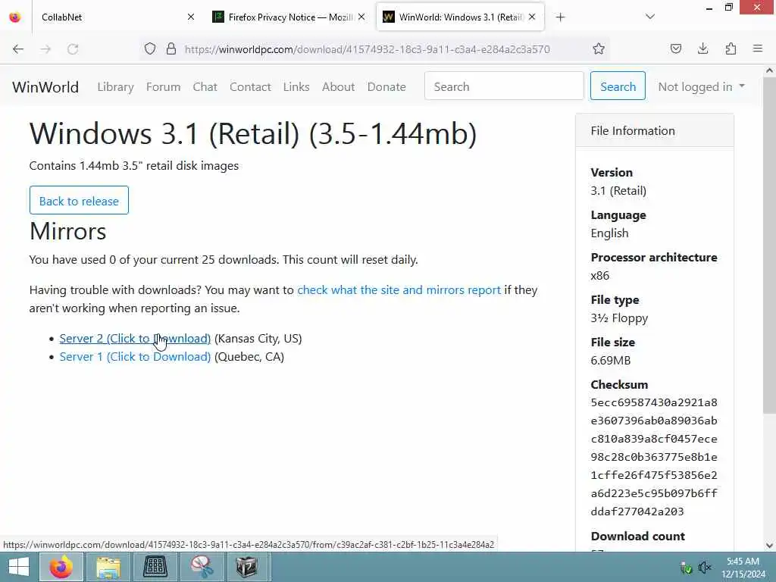Download from Server 2 Kansas City
776x582 pixels.
click(135, 339)
